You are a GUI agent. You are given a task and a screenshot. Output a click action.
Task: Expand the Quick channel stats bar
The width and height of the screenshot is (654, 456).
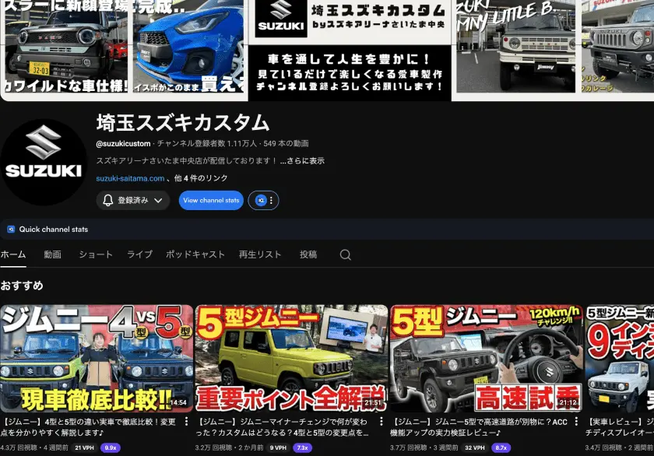pyautogui.click(x=327, y=230)
